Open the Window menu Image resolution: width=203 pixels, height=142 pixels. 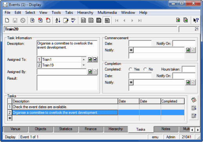pos(128,13)
